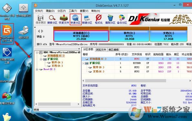Screen dimensions: 192x121
Task: Click New Partition (新建分区) icon
Action: [87, 19]
